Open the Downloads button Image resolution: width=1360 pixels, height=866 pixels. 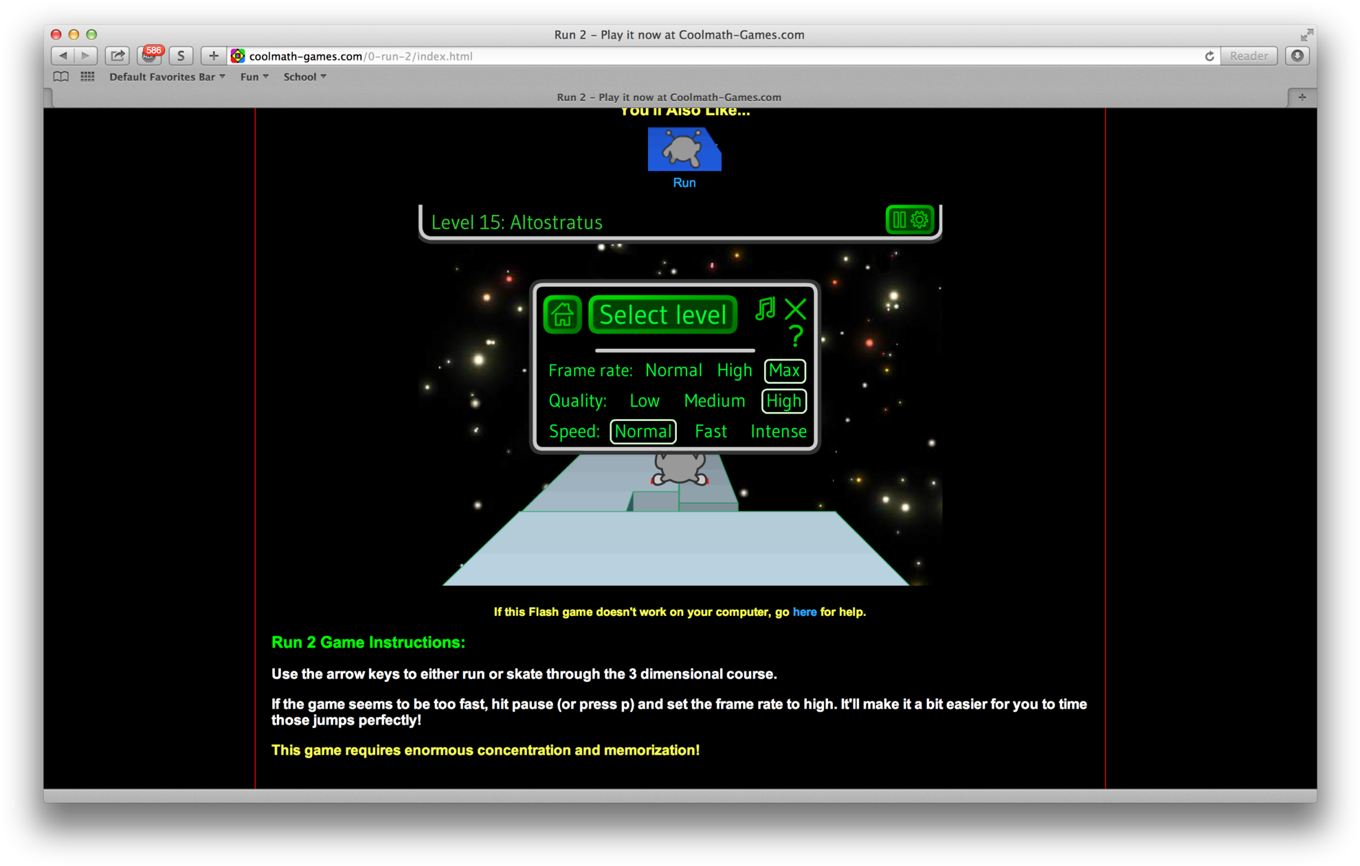tap(1297, 56)
